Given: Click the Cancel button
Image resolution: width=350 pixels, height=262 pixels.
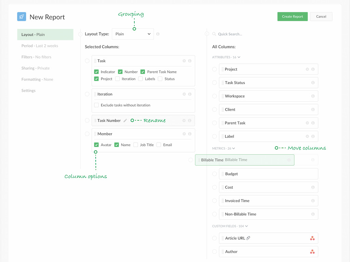Looking at the screenshot, I should (x=321, y=16).
